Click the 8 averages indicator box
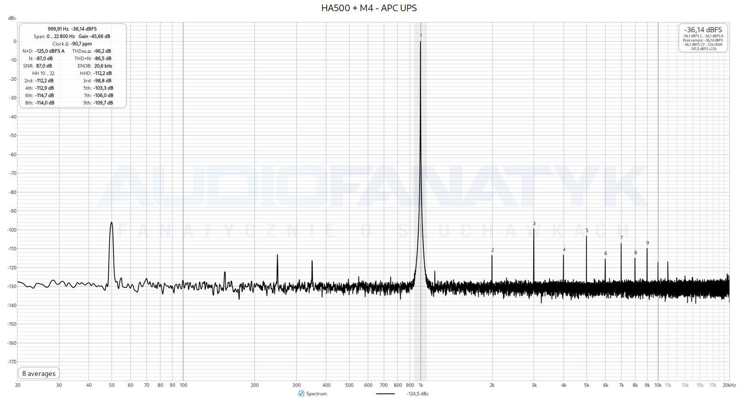738x398 pixels. click(x=39, y=374)
